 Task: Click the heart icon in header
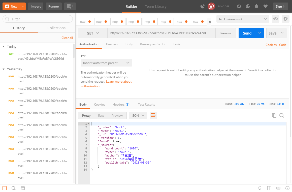pyautogui.click(x=265, y=7)
